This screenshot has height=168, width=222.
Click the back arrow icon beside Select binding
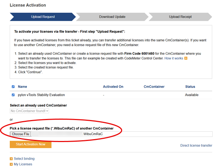coord(11,159)
